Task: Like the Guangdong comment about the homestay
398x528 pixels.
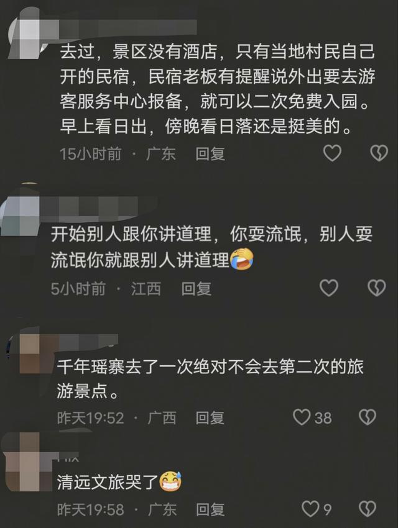Action: click(x=332, y=153)
